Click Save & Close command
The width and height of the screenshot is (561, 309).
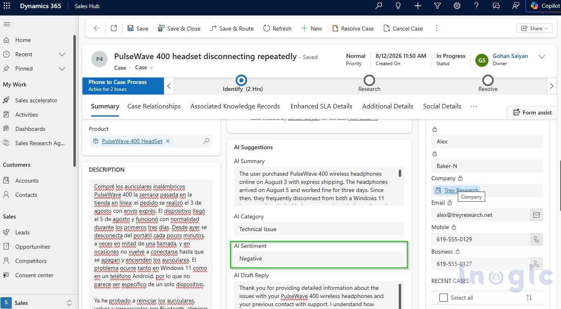(x=179, y=29)
